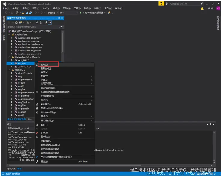Open 生成(B) menu in the menu bar
221x177 pixels.
click(46, 8)
